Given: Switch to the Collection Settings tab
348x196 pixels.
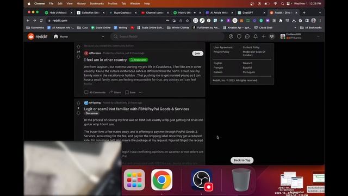Looking at the screenshot, I should 91,13.
